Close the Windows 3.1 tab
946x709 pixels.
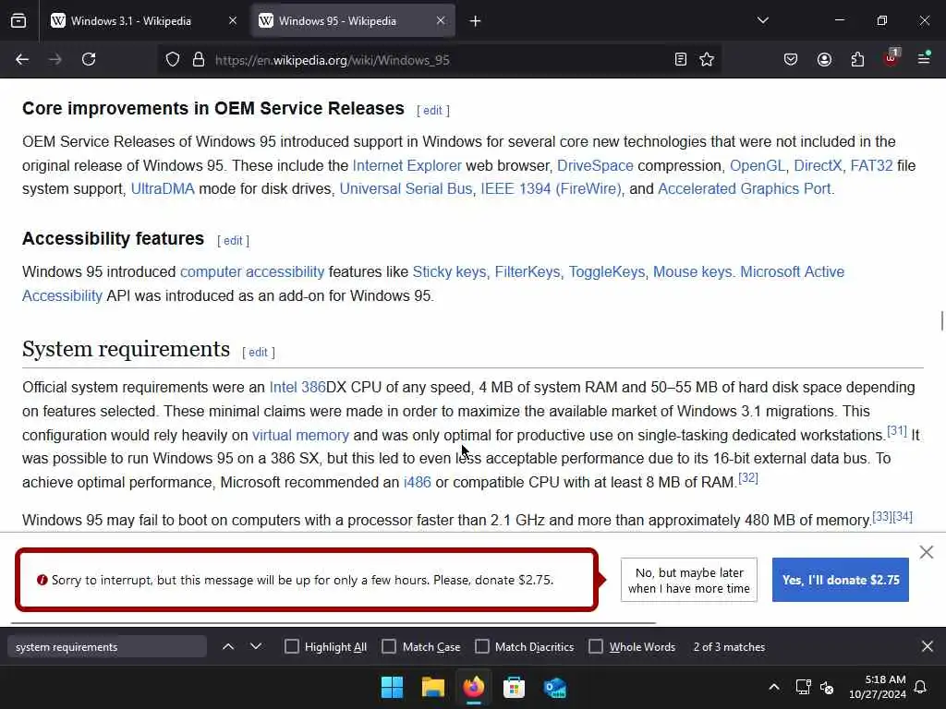233,20
